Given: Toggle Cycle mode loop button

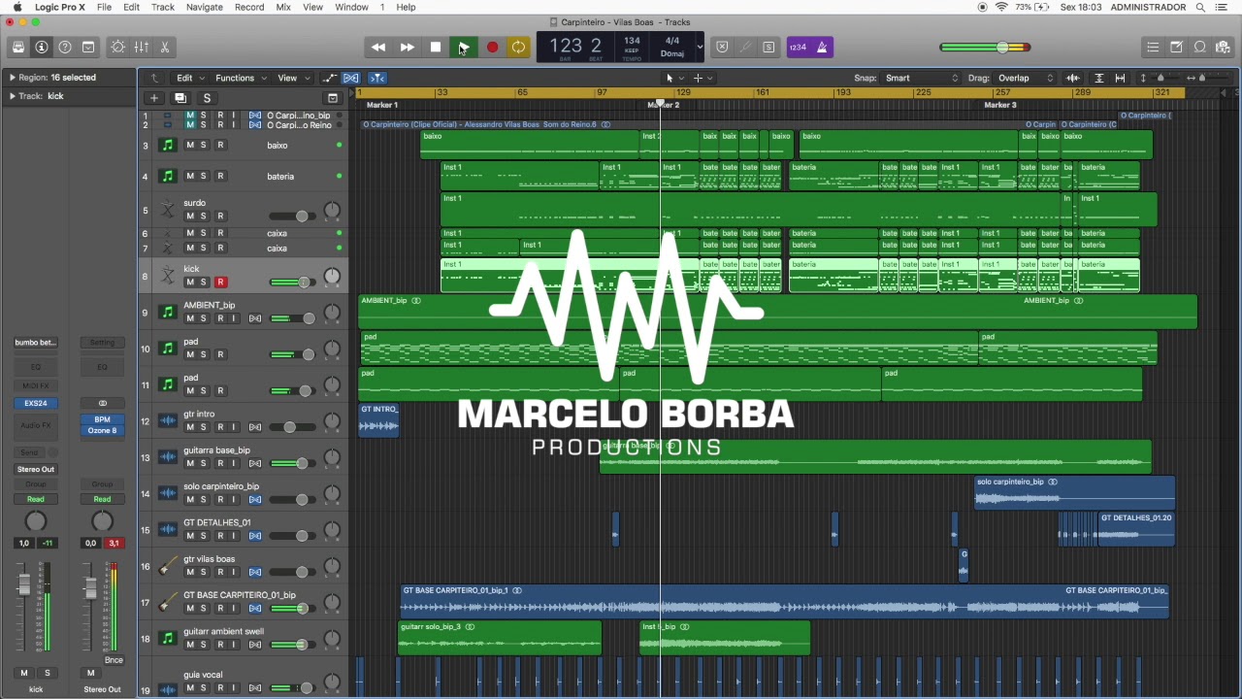Looking at the screenshot, I should (x=519, y=47).
